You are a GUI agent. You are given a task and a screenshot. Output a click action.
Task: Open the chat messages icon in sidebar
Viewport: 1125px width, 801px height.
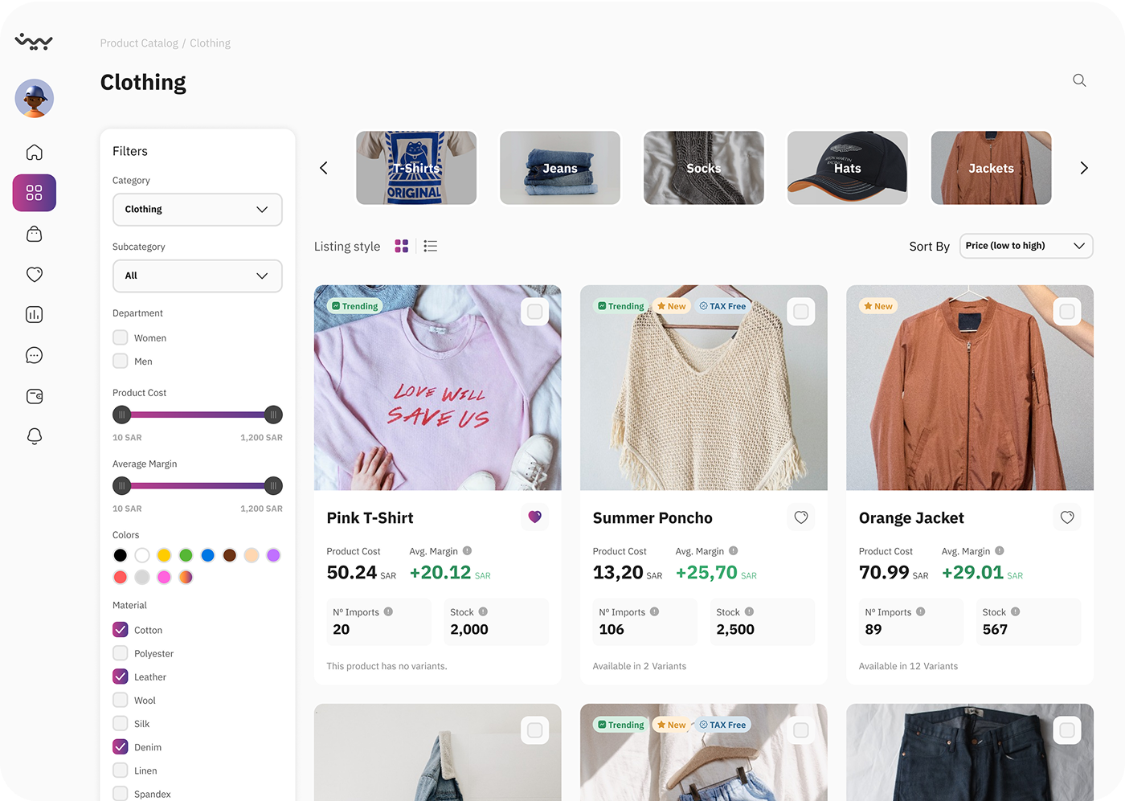34,355
